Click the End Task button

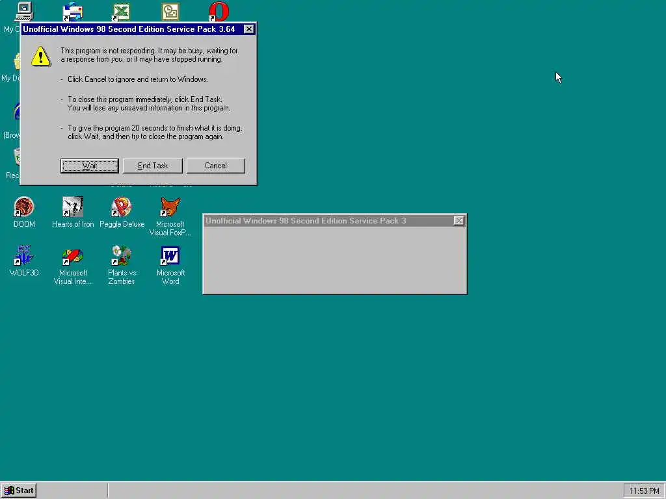(x=152, y=166)
